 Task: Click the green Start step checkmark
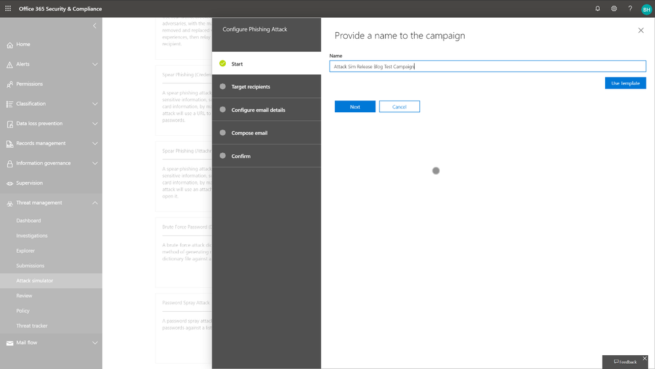pos(222,64)
